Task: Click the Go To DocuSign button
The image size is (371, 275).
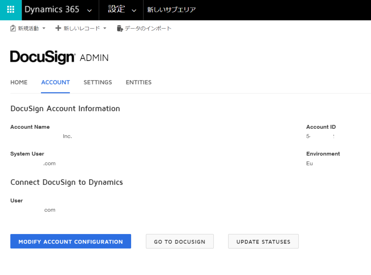Action: click(x=180, y=241)
